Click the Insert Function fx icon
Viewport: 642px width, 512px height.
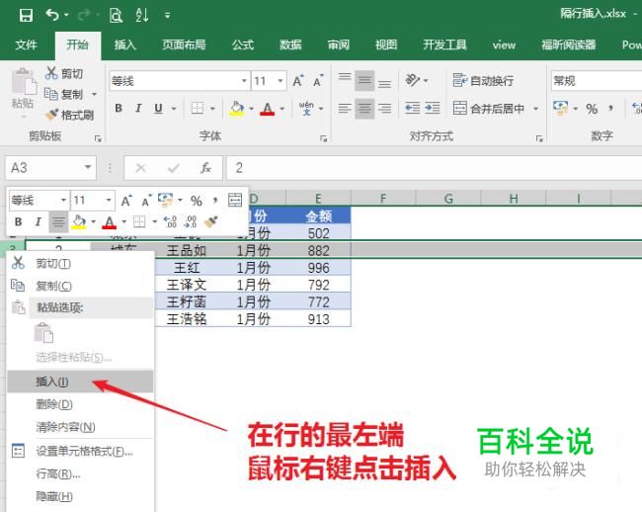pyautogui.click(x=205, y=168)
